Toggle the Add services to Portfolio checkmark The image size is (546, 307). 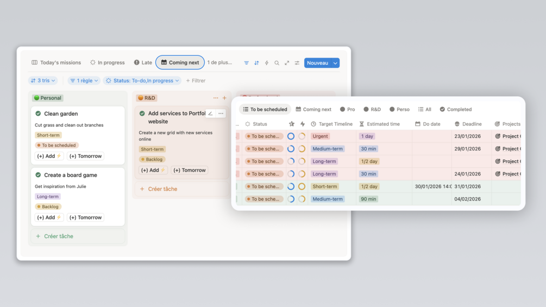(x=142, y=114)
